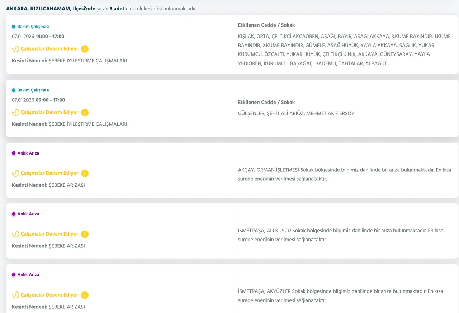
Task: Click 'Etkilenen Cadde / Sokak' heading above KIŞLAK list
Action: 266,25
